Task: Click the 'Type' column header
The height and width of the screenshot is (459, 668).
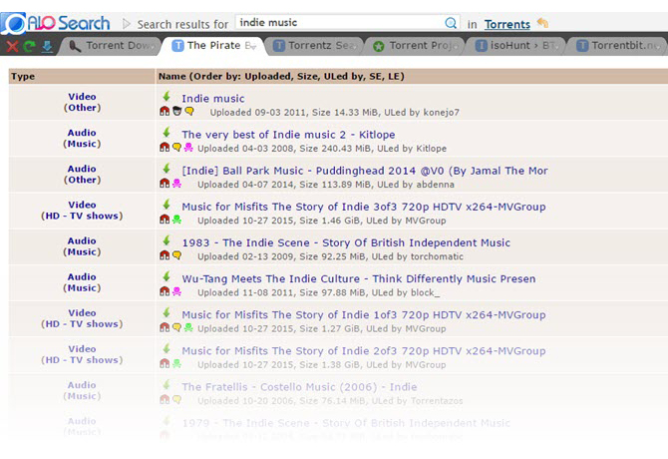Action: click(23, 76)
